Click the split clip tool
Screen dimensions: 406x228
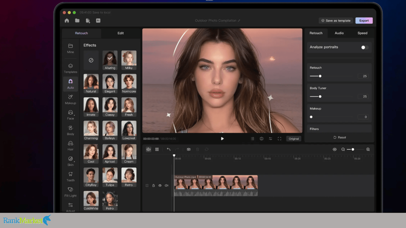click(x=188, y=149)
